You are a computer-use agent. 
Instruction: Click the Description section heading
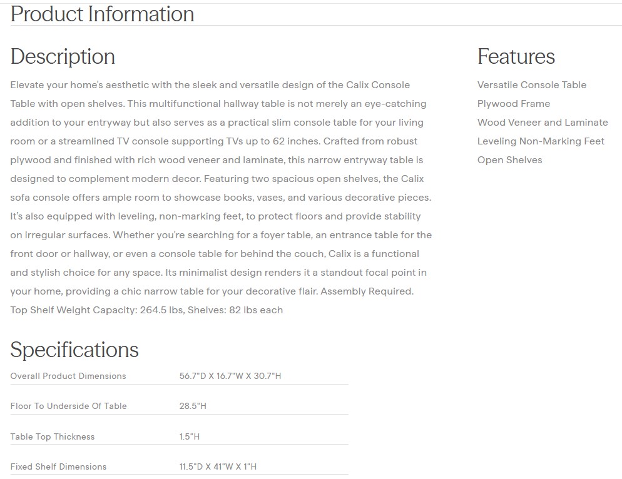[63, 56]
